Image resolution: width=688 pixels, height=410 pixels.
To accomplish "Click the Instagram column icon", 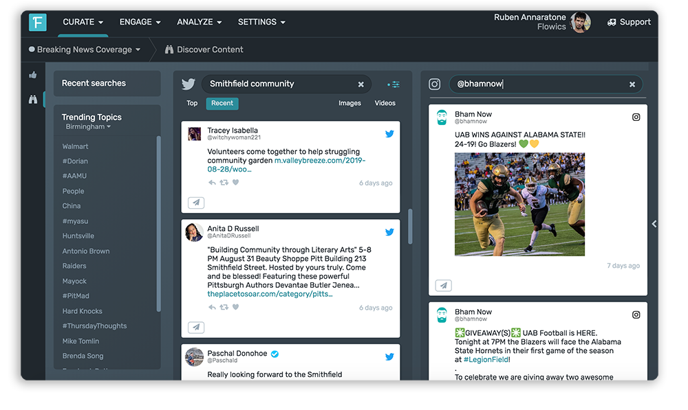I will 434,84.
